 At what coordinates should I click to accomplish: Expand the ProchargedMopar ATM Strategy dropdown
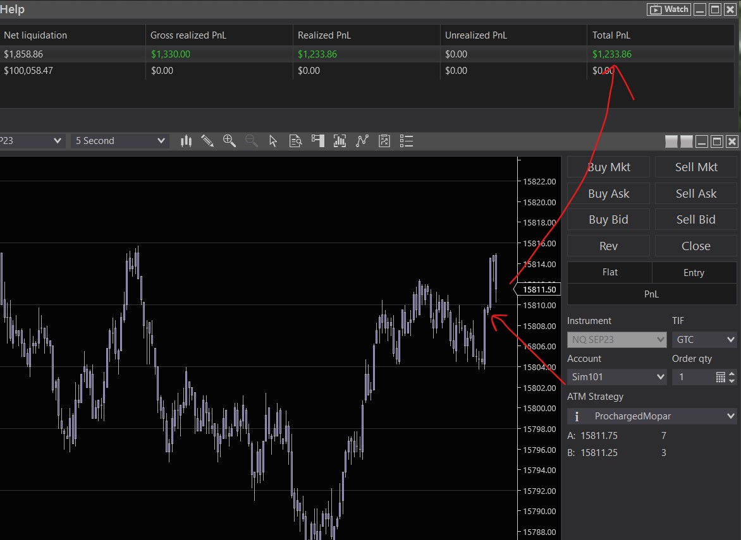coord(651,416)
